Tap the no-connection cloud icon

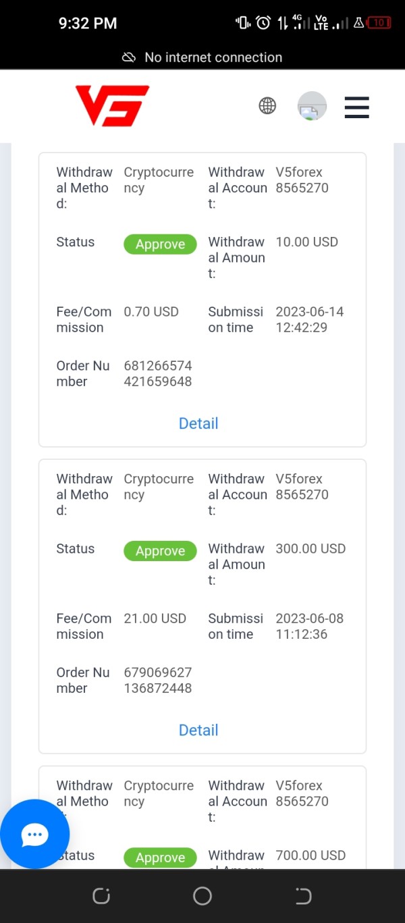129,57
